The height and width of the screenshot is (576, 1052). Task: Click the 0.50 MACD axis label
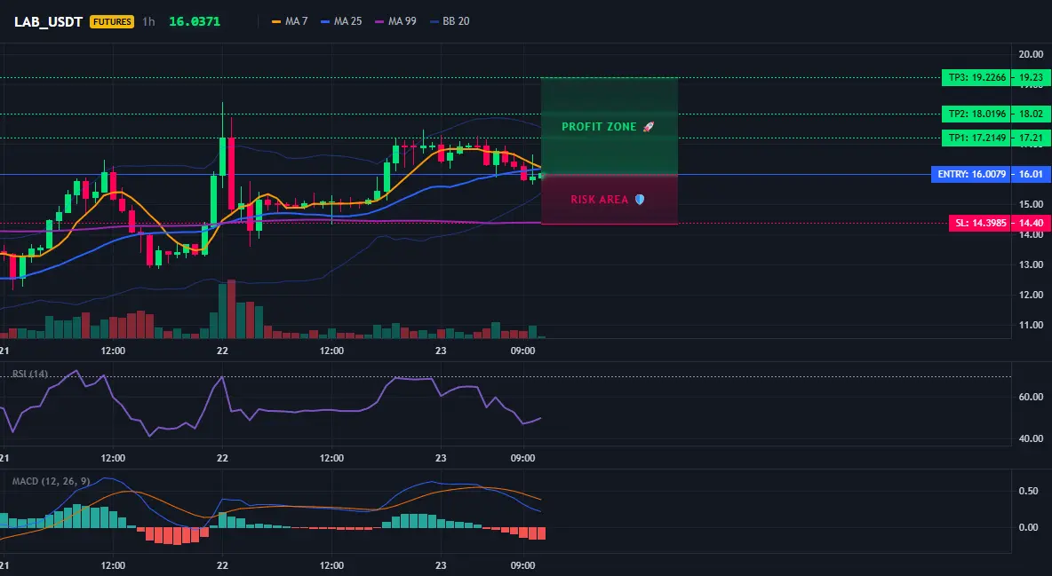pyautogui.click(x=1029, y=492)
